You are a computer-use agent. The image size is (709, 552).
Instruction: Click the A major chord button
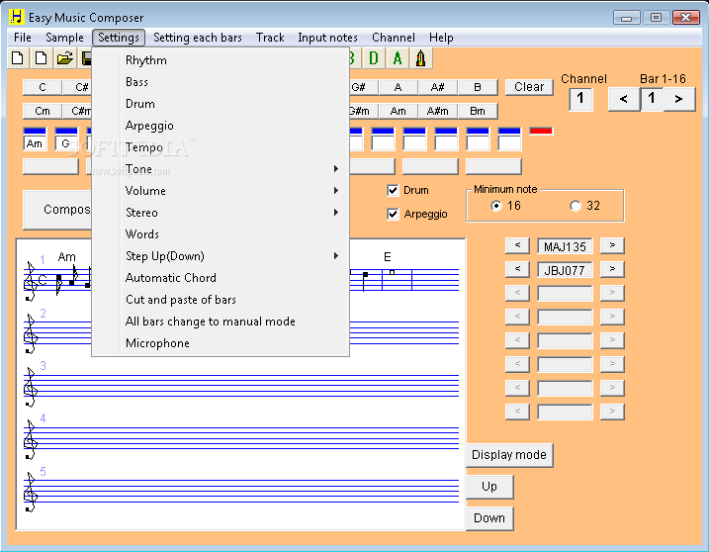398,87
